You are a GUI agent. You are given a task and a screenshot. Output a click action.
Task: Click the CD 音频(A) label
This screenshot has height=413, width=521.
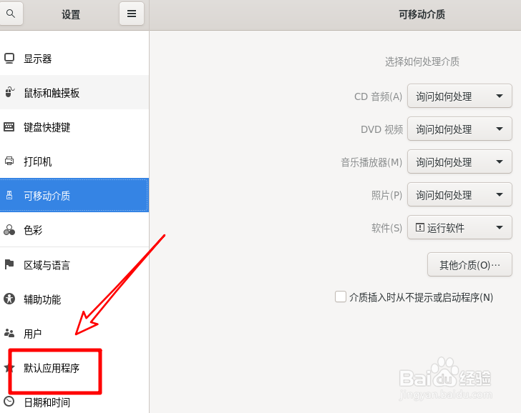tap(378, 96)
